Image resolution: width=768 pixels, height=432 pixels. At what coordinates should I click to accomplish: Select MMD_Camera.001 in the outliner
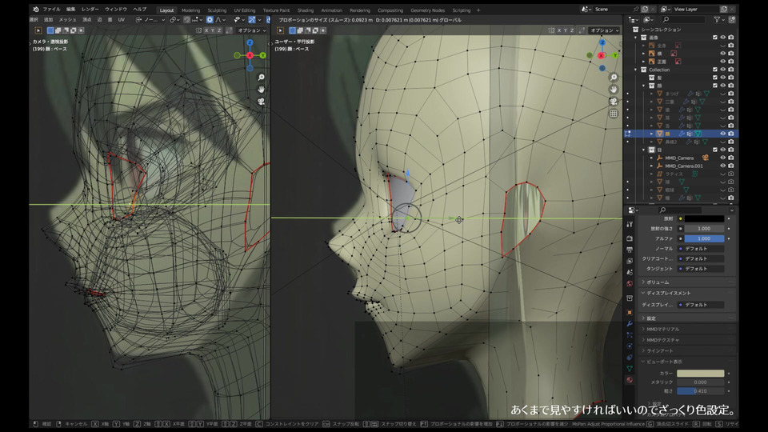[x=683, y=166]
